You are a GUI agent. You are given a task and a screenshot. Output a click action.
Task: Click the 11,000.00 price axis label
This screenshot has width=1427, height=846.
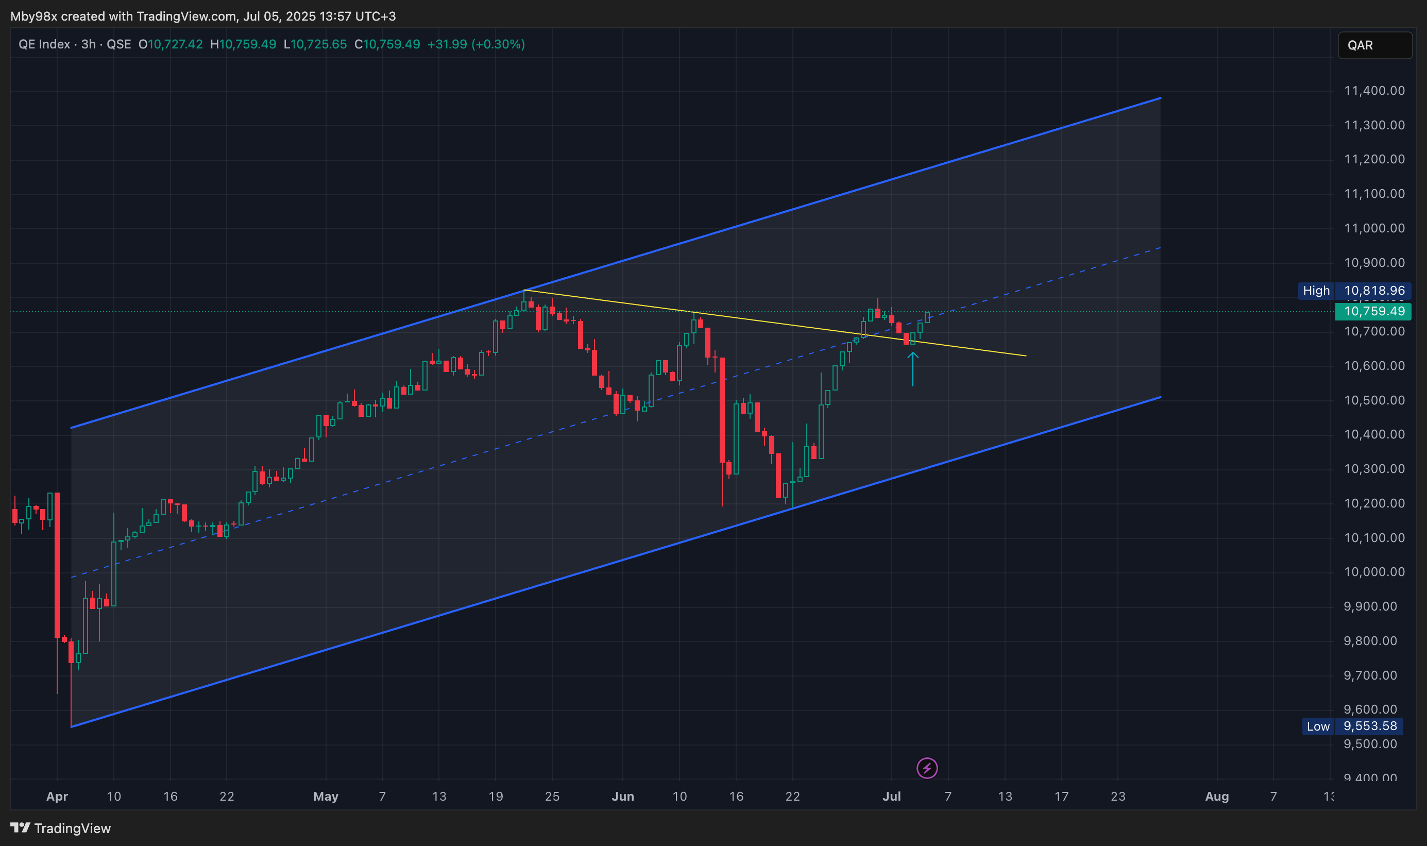pyautogui.click(x=1374, y=228)
